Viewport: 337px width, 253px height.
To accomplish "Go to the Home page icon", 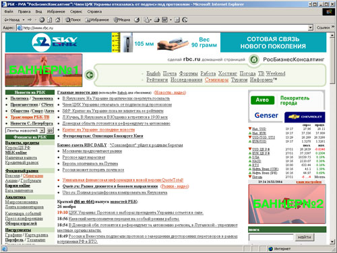I will [x=58, y=20].
